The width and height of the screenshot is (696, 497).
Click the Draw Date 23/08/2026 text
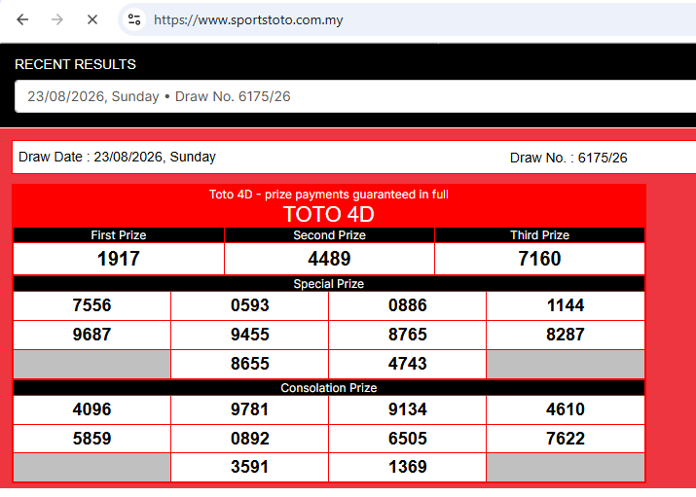[117, 157]
